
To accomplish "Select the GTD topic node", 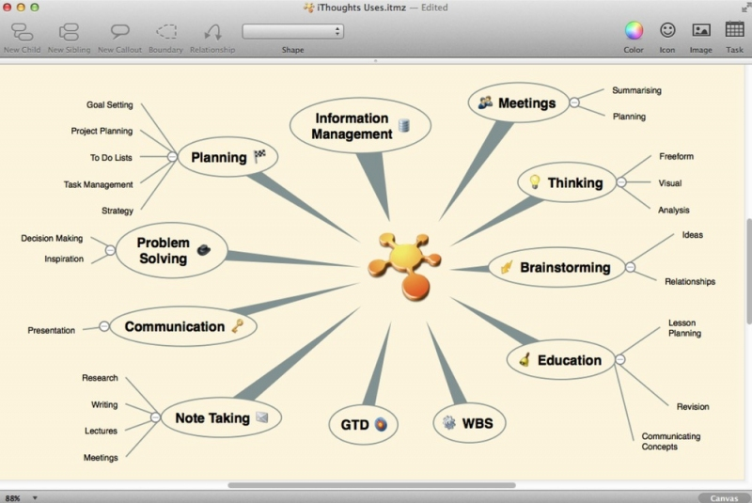I will click(363, 424).
